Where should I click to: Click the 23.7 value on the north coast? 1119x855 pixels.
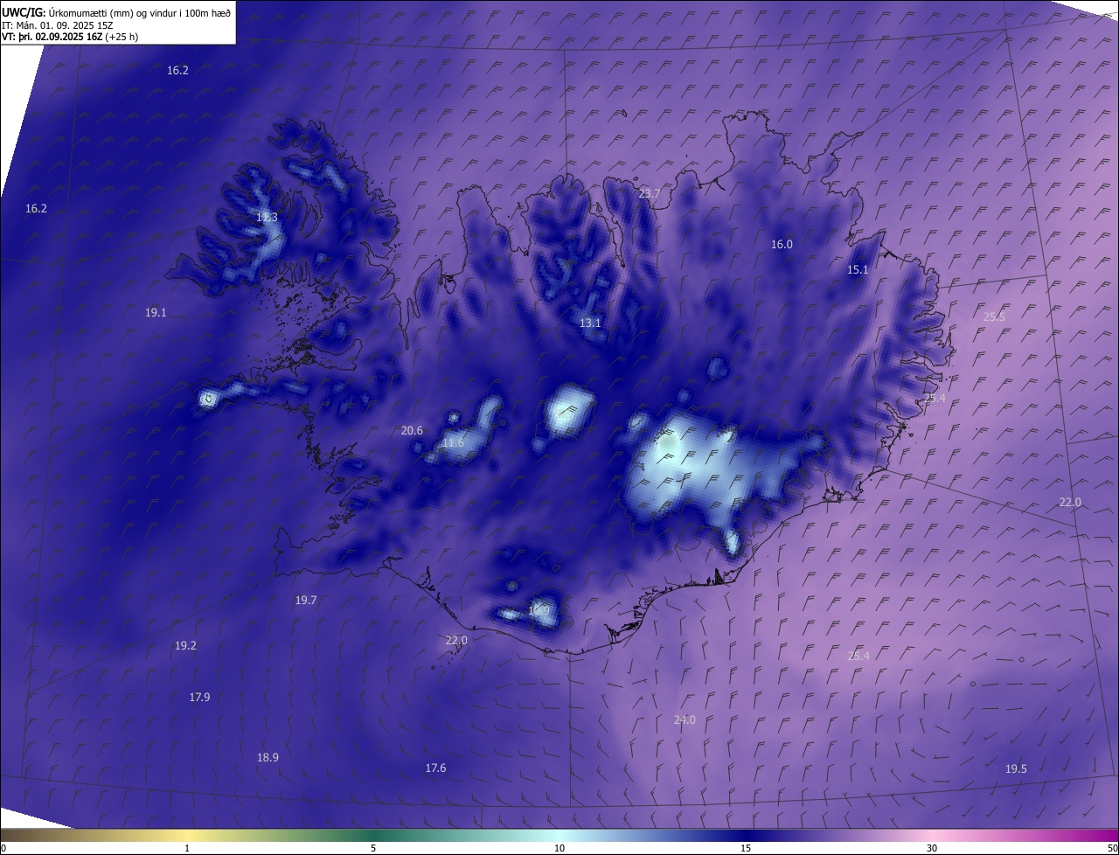[650, 193]
